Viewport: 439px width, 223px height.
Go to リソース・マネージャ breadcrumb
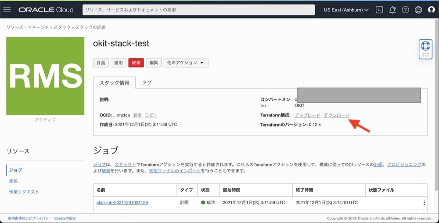click(x=27, y=27)
